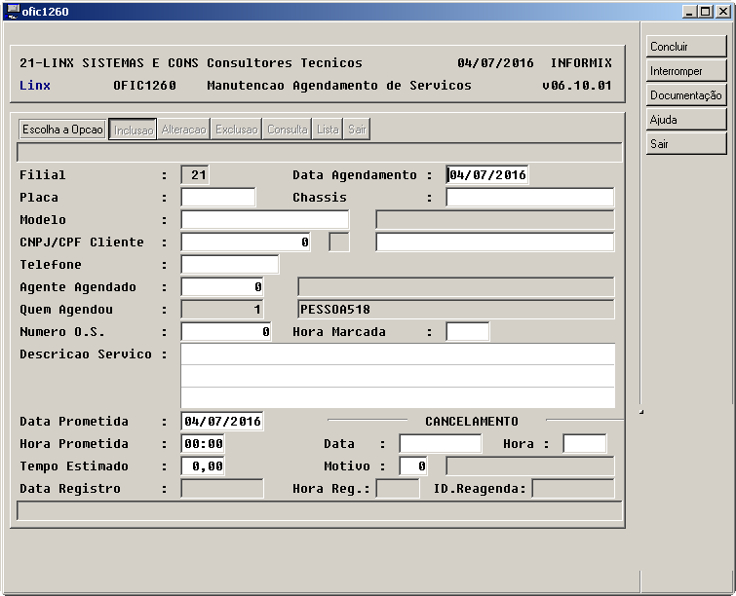Click the small box after CNPJ/CPF number
This screenshot has height=596, width=736.
coord(339,242)
